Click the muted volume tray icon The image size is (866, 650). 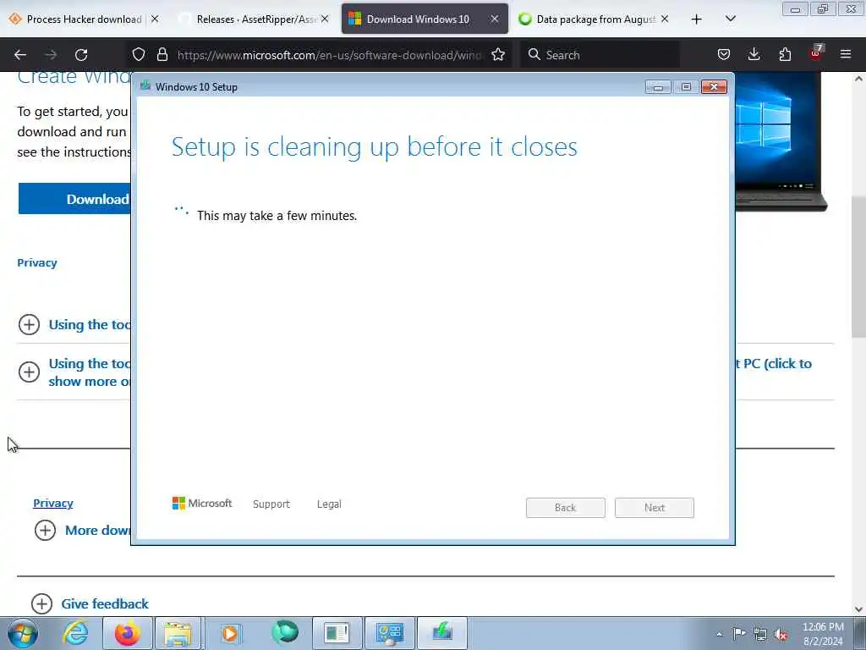pos(781,635)
